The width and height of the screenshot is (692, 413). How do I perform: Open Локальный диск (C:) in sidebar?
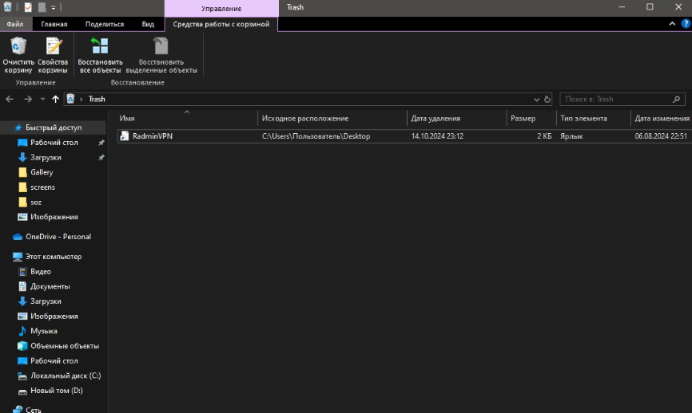click(66, 376)
